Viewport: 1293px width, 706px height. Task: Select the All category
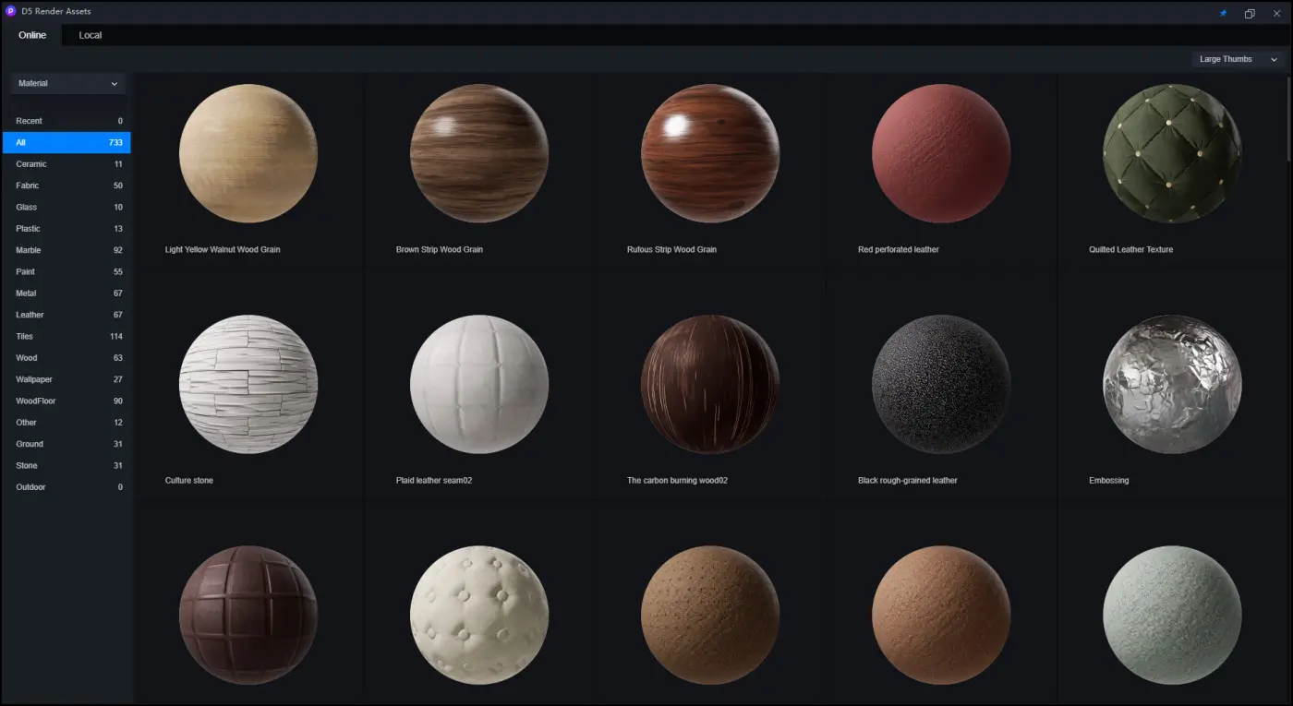(x=66, y=142)
